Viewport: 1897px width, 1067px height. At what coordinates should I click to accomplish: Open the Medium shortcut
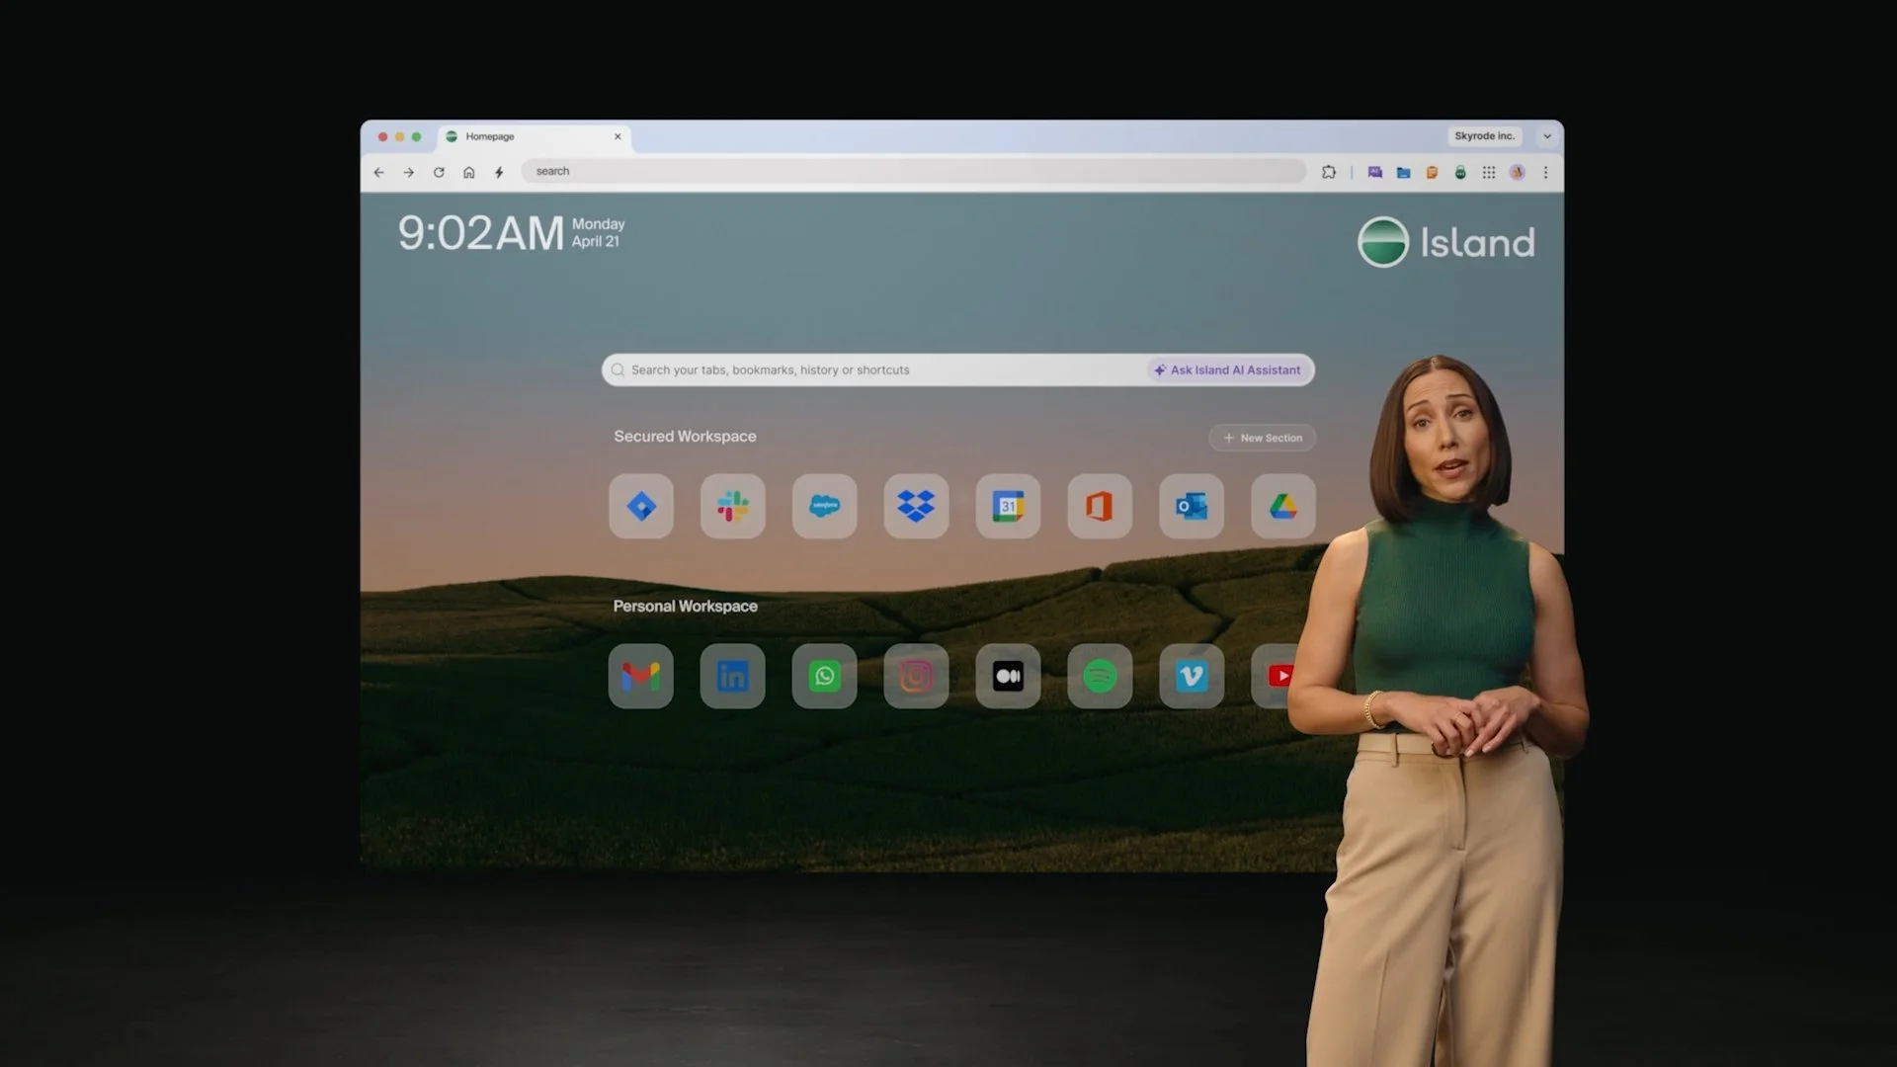[x=1008, y=676]
